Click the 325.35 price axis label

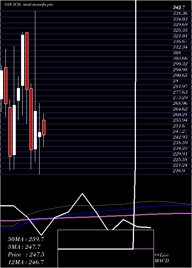180,30
